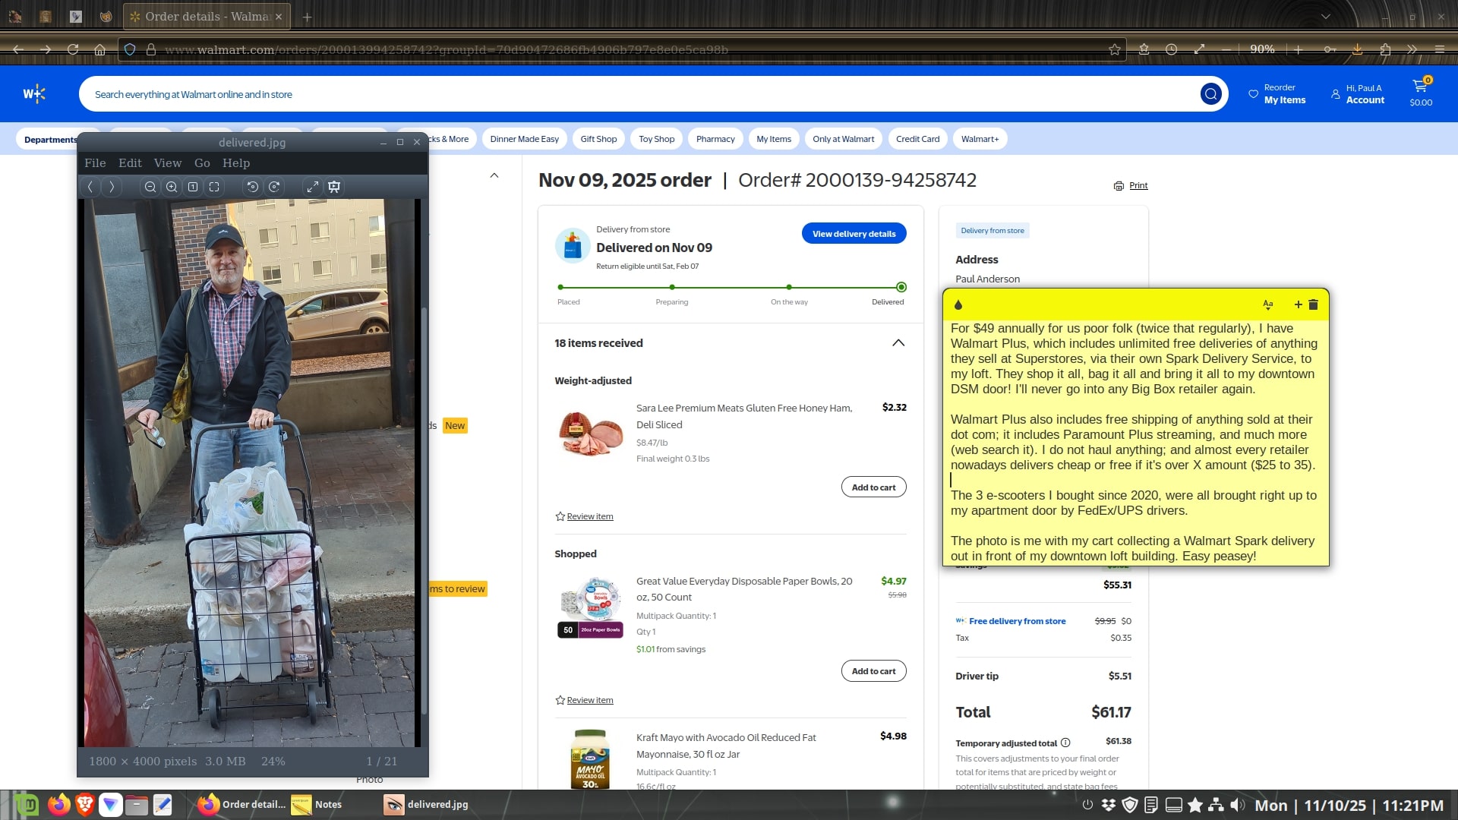Enter fullscreen in image viewer
The height and width of the screenshot is (820, 1458).
pyautogui.click(x=312, y=187)
